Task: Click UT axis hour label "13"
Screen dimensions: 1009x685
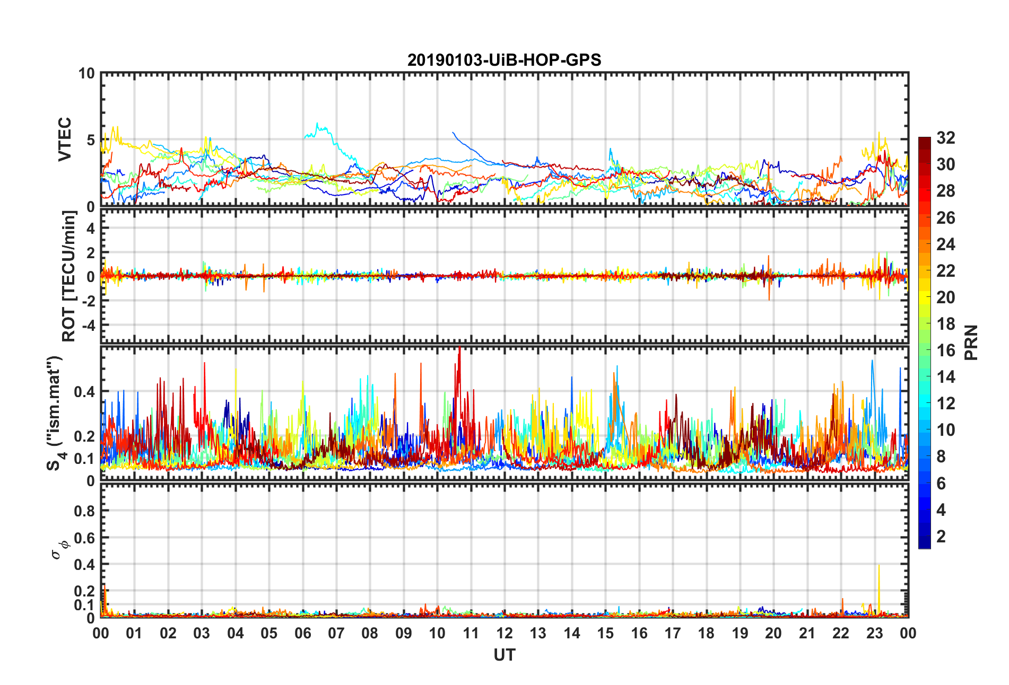Action: point(538,633)
